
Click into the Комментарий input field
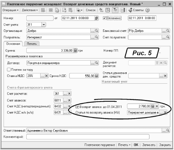[88, 137]
